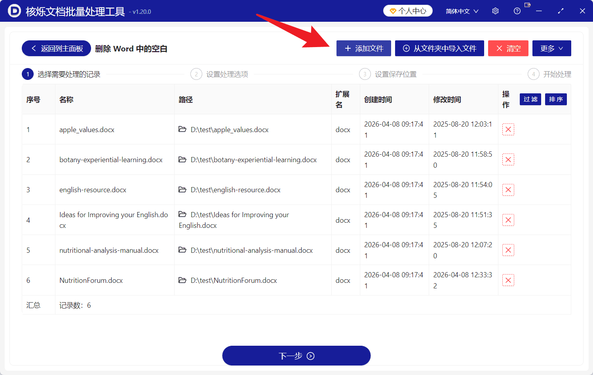The image size is (593, 375).
Task: Open the folder icon beside apple_values.docx path
Action: 182,129
